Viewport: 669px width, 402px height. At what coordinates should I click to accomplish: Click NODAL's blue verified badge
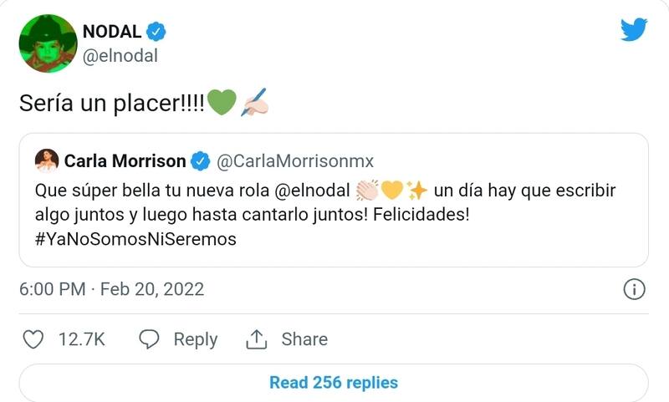[156, 32]
